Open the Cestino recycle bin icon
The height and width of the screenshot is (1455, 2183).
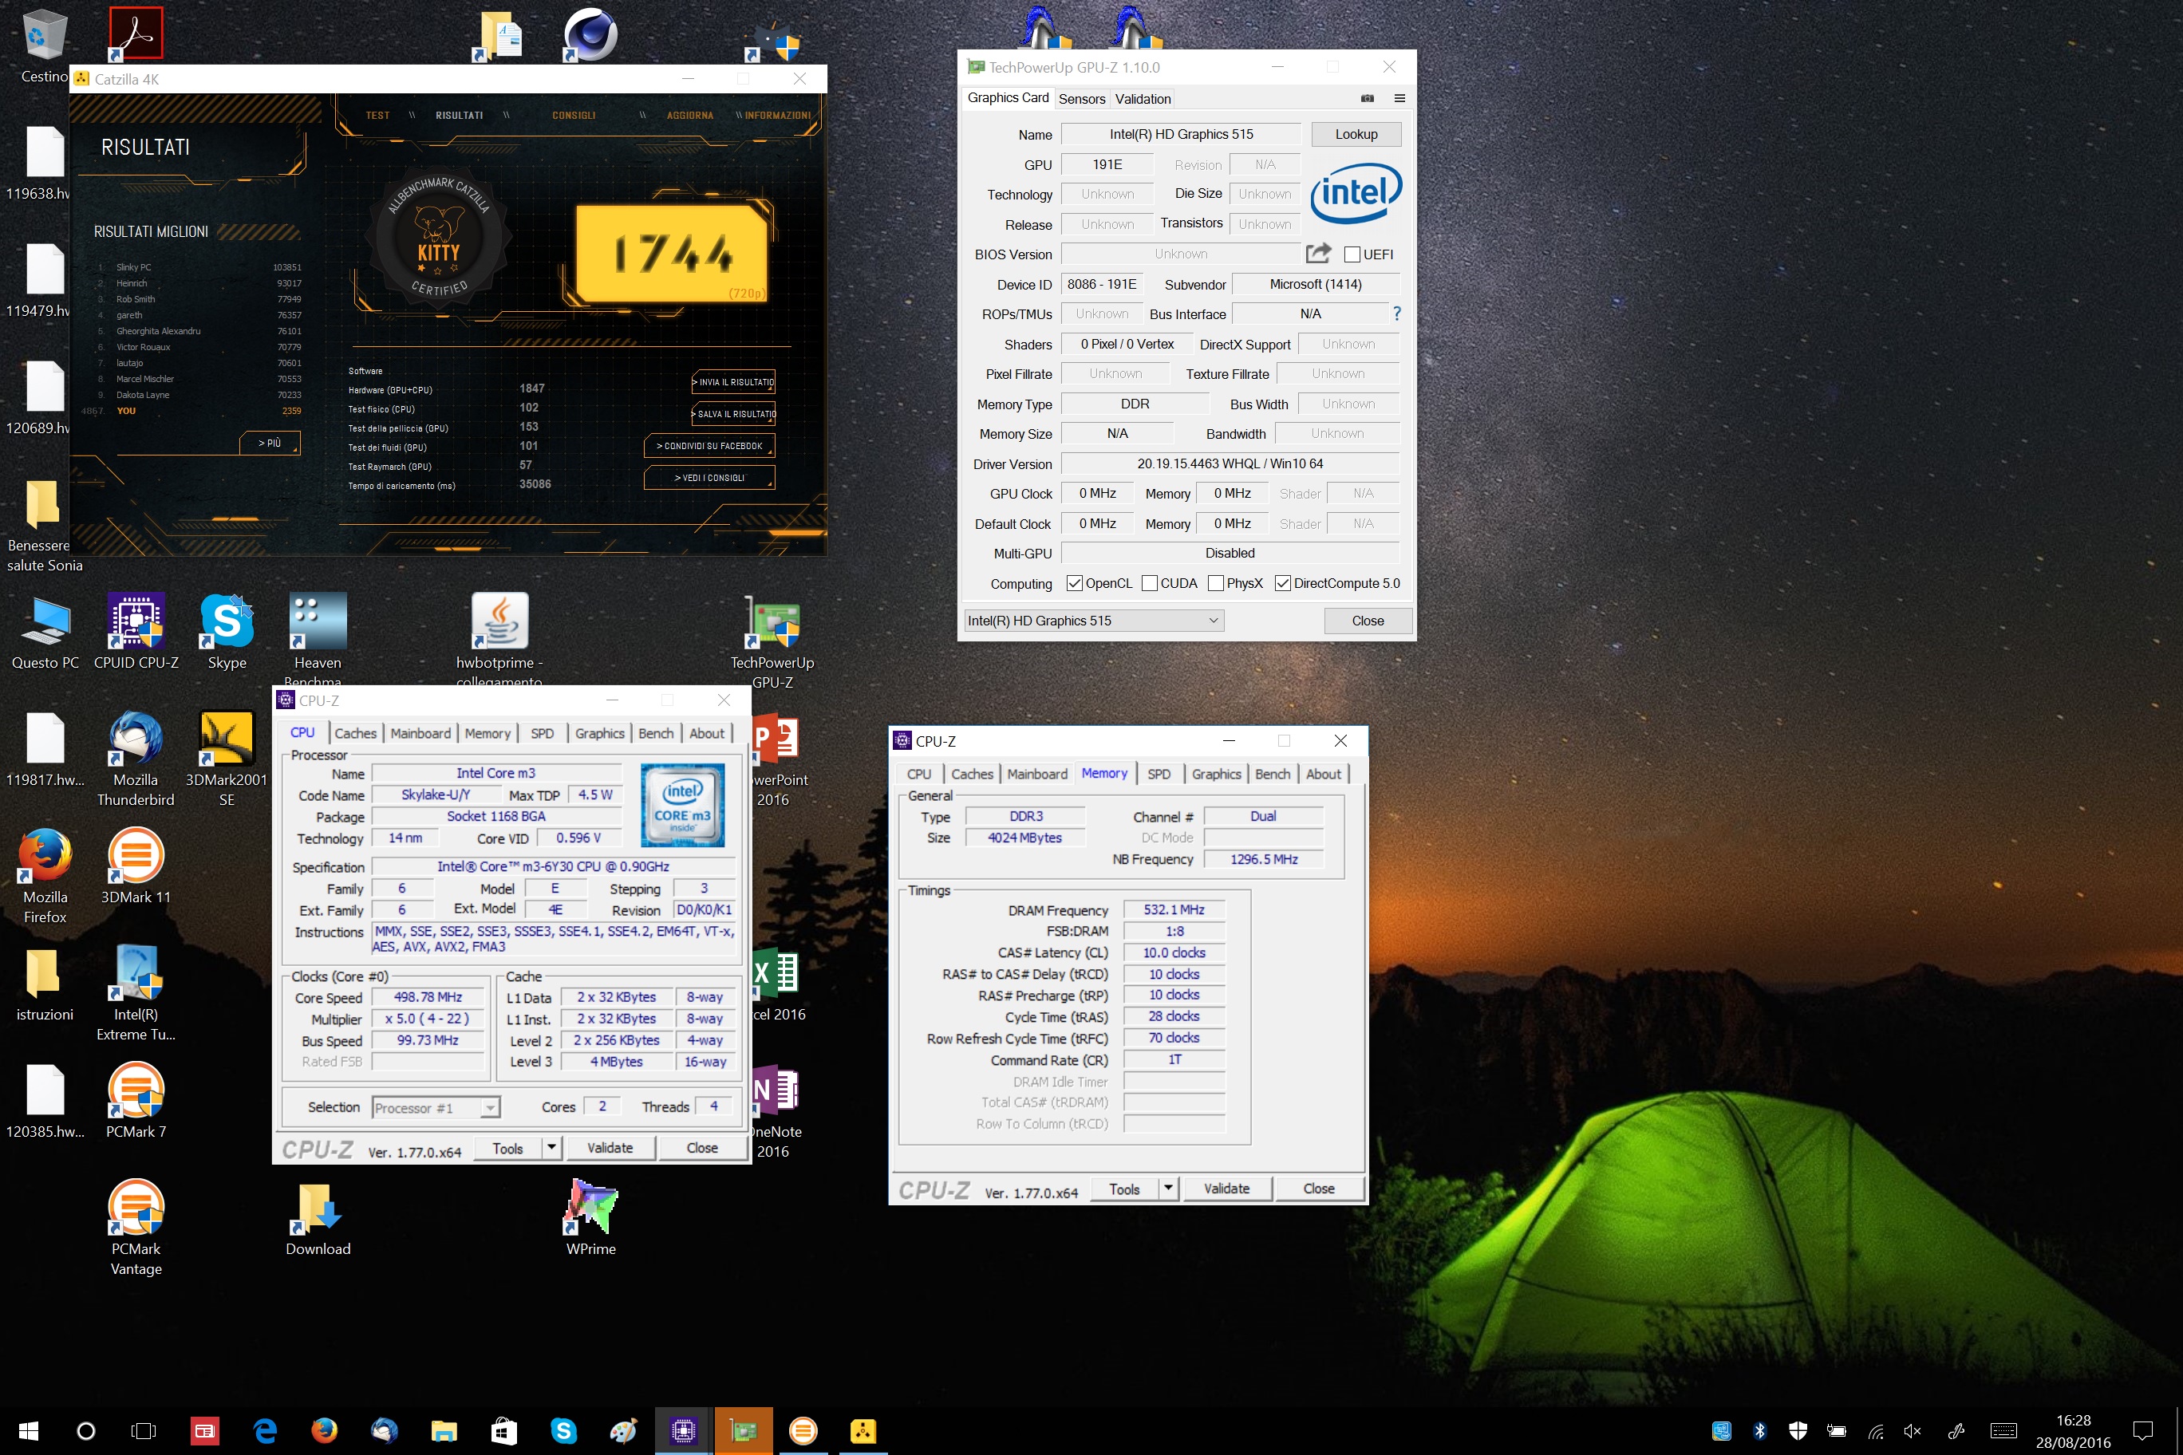coord(44,45)
